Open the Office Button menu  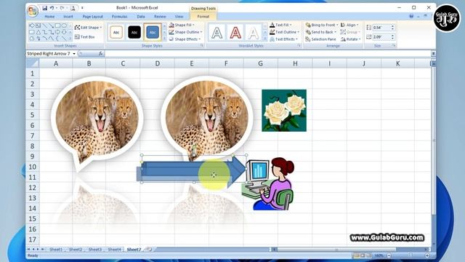click(33, 12)
